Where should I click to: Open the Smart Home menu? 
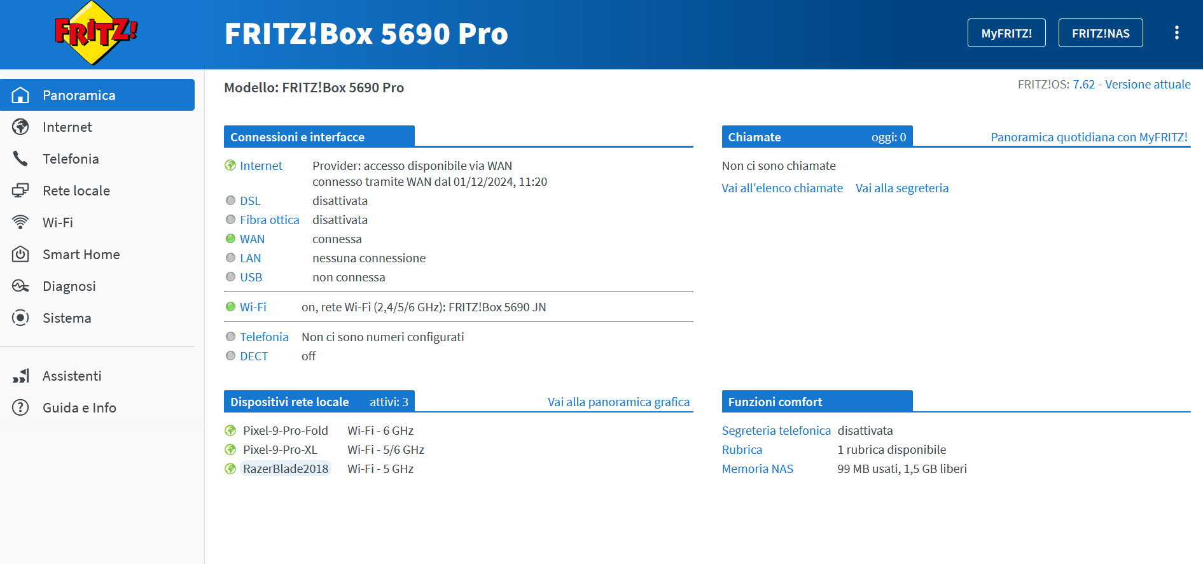coord(97,254)
